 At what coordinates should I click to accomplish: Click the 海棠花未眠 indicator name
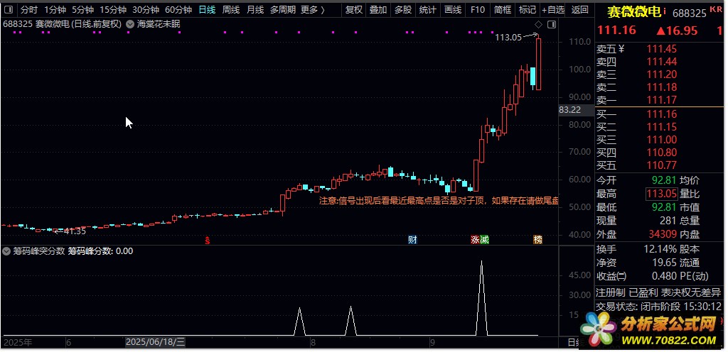point(159,24)
